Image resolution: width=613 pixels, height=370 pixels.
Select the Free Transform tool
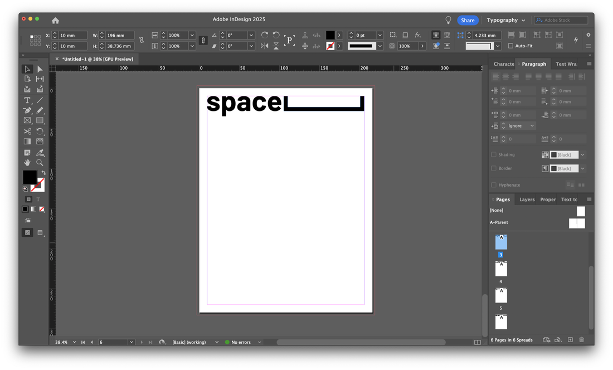40,132
